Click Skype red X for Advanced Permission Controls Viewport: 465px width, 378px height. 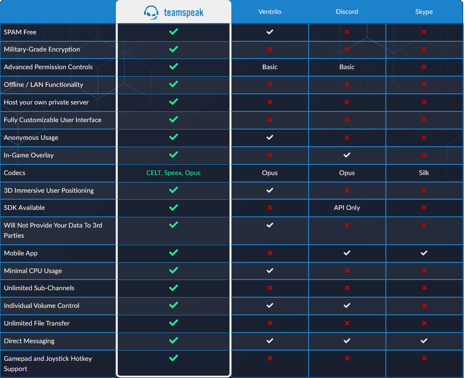(424, 67)
